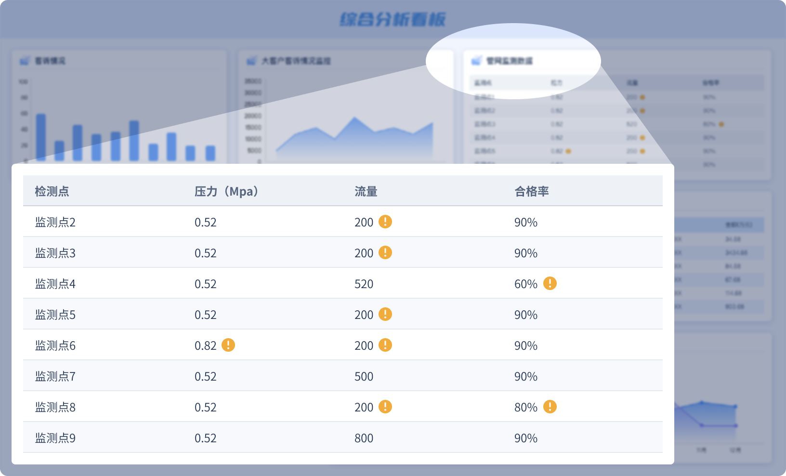Select the 流量 column header

(366, 191)
